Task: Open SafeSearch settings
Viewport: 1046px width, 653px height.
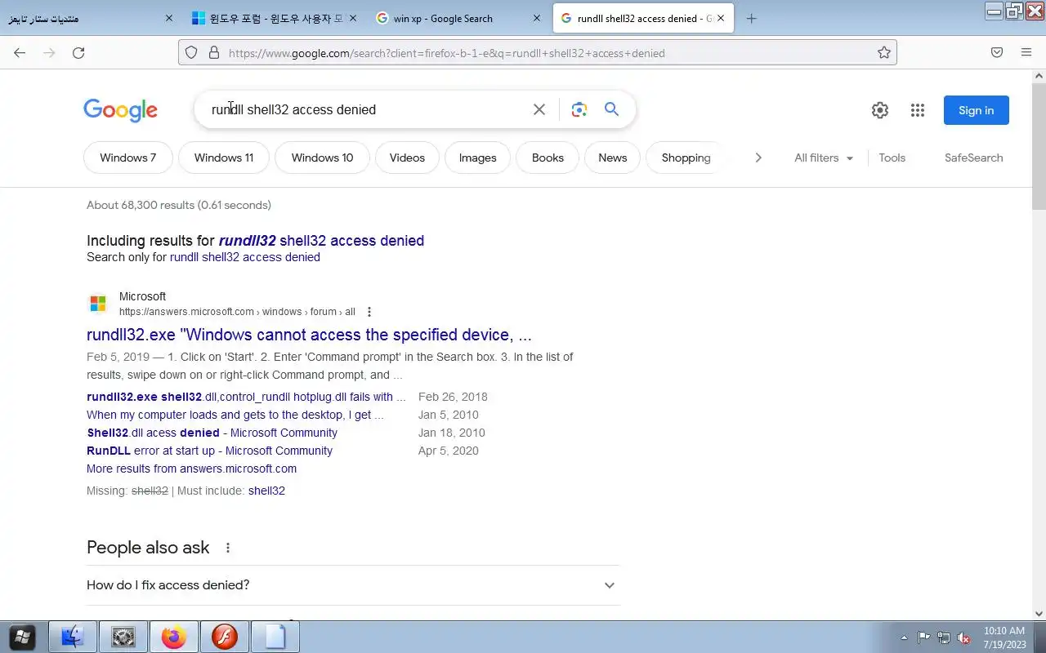Action: point(973,158)
